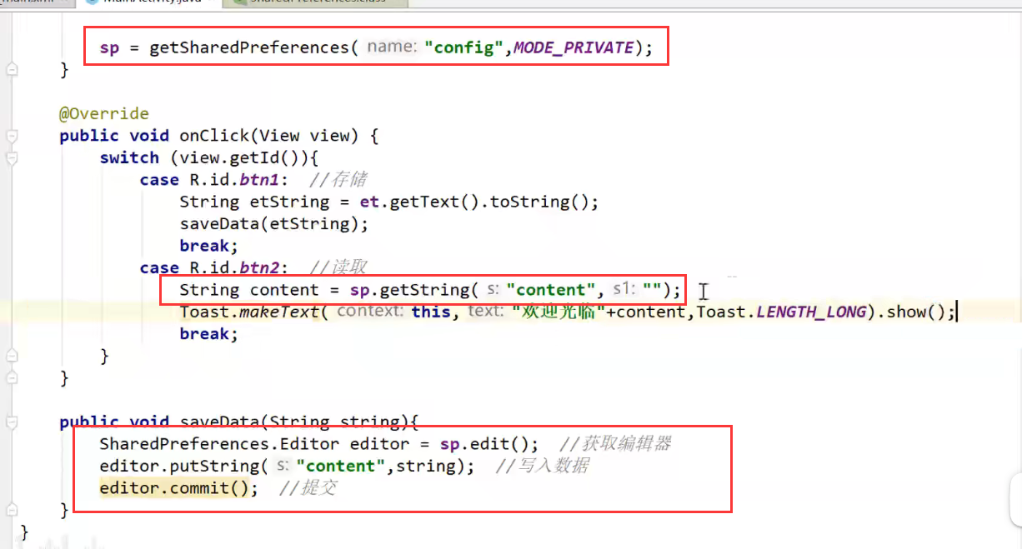The height and width of the screenshot is (549, 1022).
Task: Click the "config" string literal
Action: (x=464, y=47)
